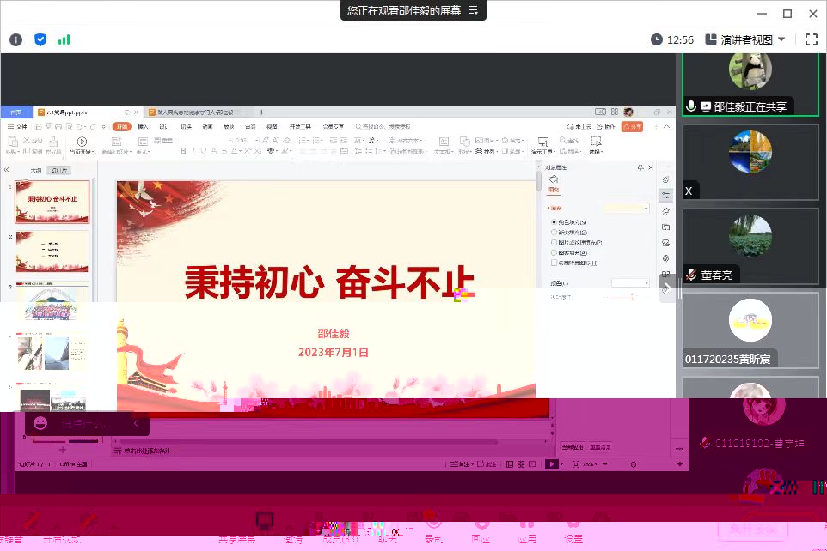
Task: Collapse the slide thumbnail pane
Action: click(x=7, y=170)
